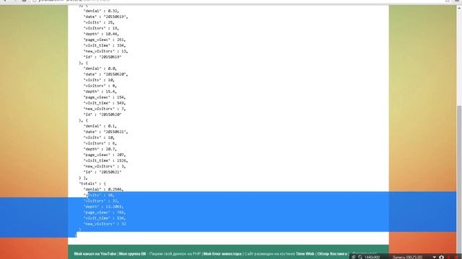Click the "new_visitors" : 13 line
462x259 pixels.
tap(106, 51)
